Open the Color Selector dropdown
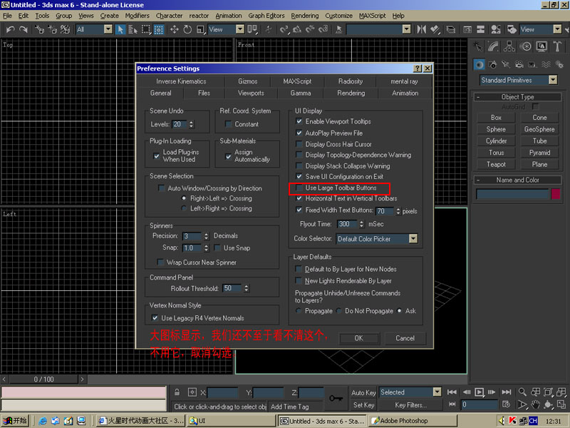The width and height of the screenshot is (570, 428). coord(413,239)
